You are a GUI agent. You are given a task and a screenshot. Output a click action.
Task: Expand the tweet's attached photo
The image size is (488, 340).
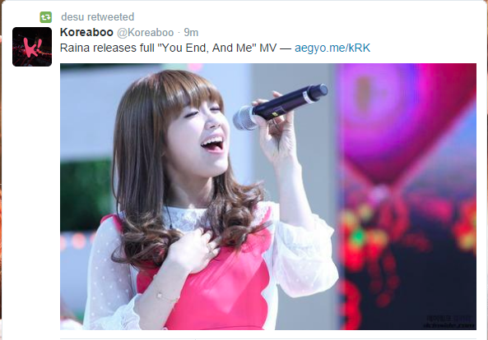(268, 196)
